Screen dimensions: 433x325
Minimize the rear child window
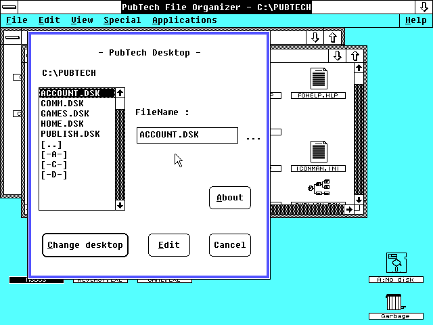pos(315,37)
